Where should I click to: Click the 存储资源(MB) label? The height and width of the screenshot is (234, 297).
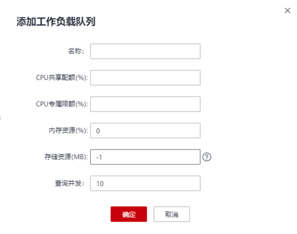66,157
